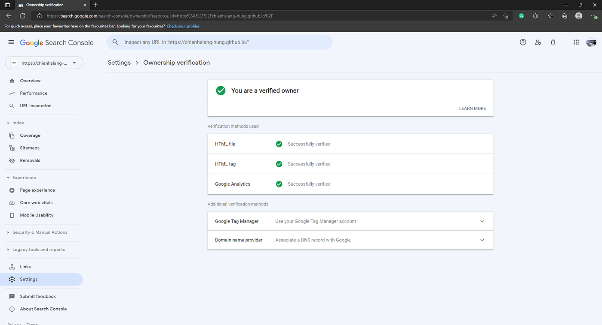Open the property selector dropdown
Screen dimensions: 602x325
[44, 63]
